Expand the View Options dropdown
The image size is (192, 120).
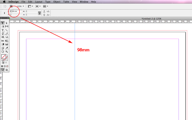tap(30, 6)
